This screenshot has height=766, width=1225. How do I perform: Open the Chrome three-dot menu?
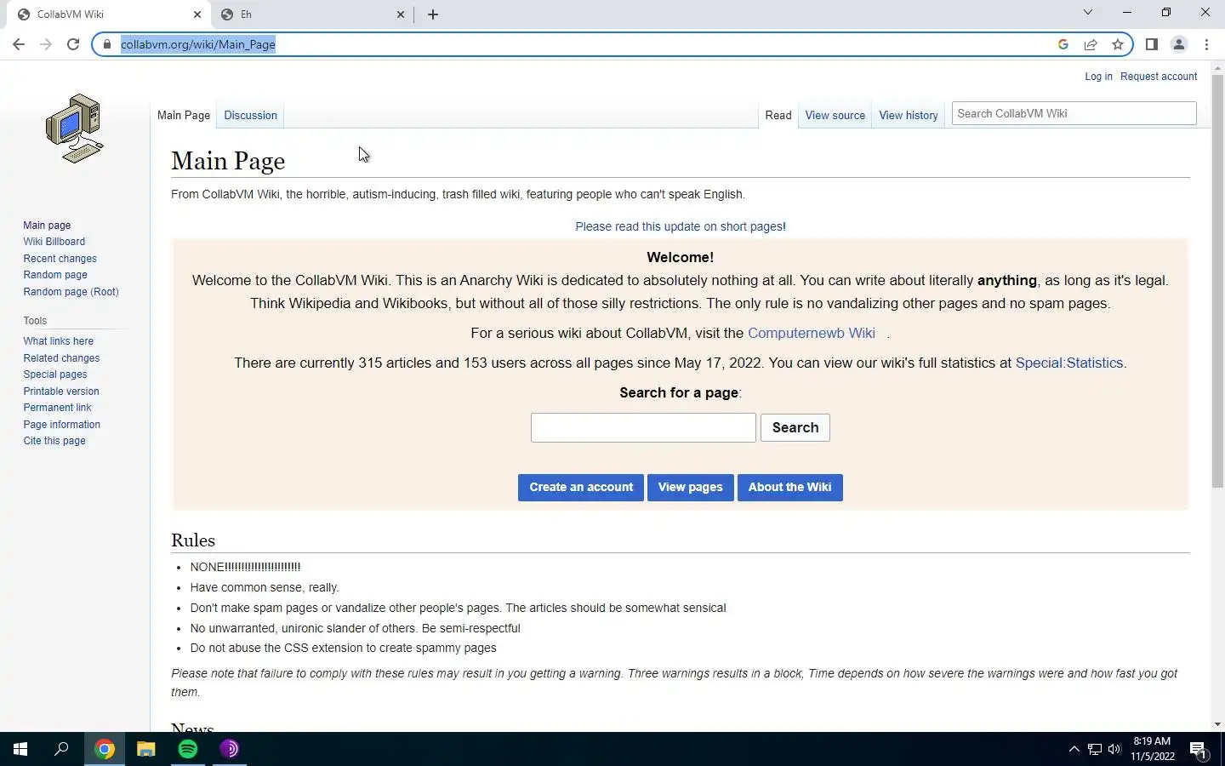click(x=1206, y=44)
